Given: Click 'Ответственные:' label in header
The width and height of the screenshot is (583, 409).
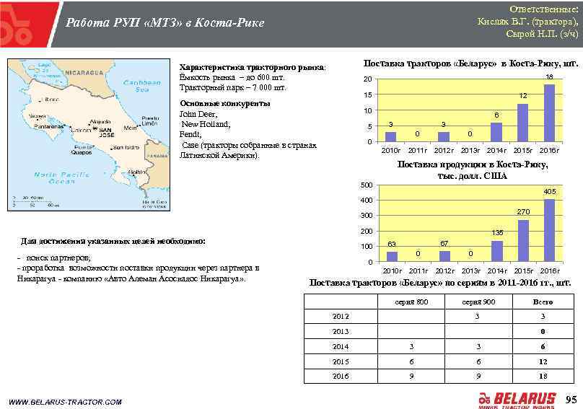Looking at the screenshot, I should (x=544, y=9).
